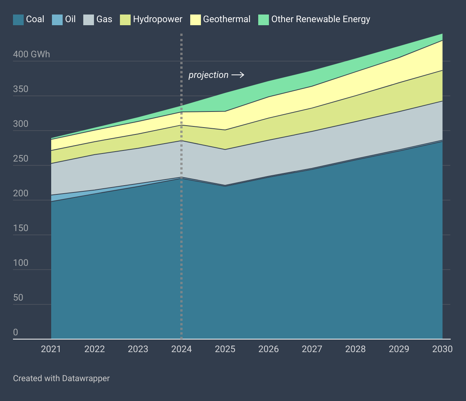466x401 pixels.
Task: Click the 2021 x-axis year label
Action: coord(51,349)
